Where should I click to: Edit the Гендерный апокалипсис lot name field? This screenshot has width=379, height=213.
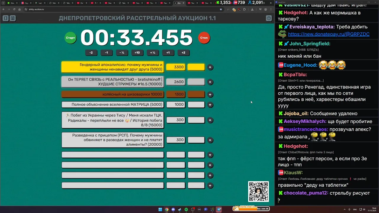(113, 67)
